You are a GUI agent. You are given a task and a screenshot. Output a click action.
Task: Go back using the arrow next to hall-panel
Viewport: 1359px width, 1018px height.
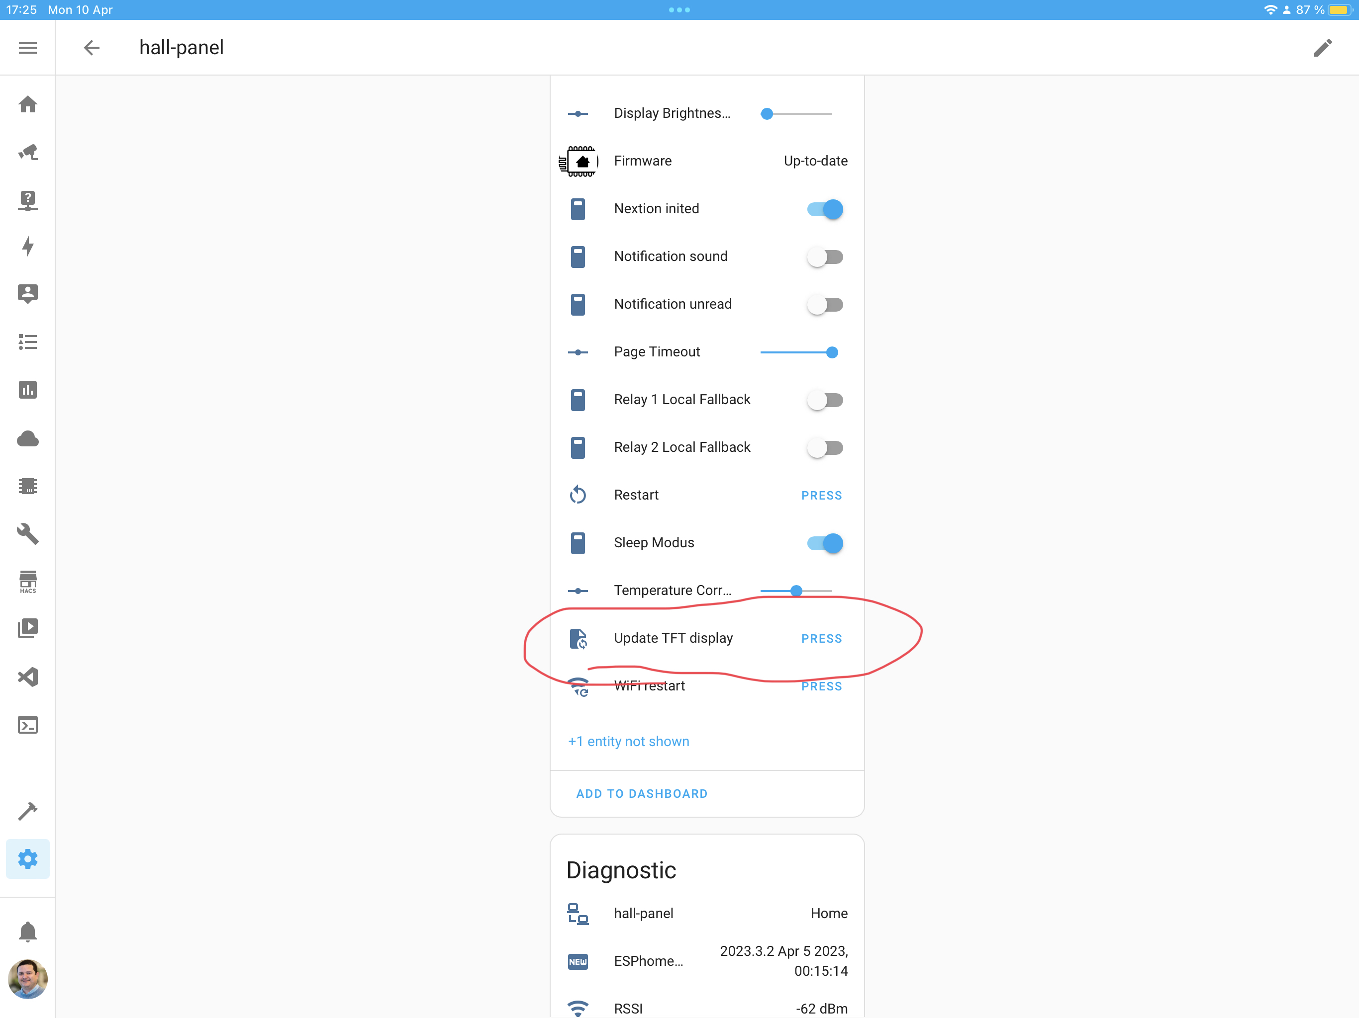[x=92, y=47]
